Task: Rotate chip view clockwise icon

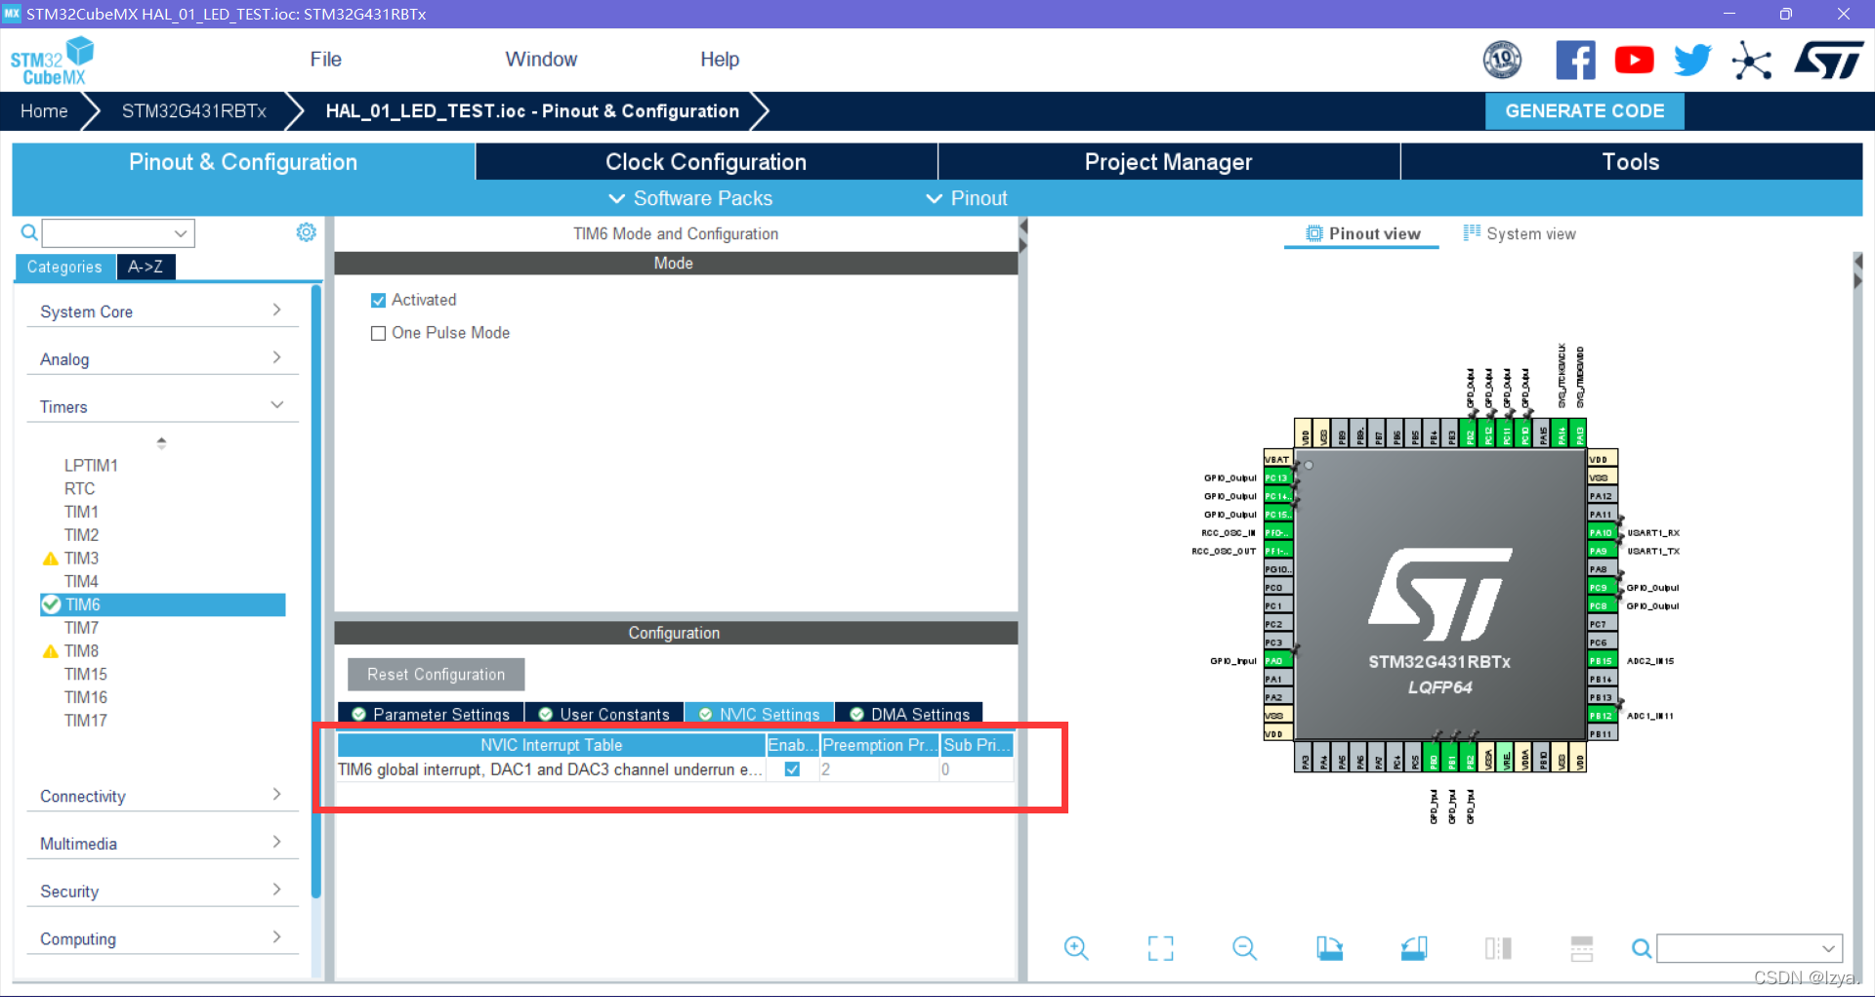Action: coord(1329,948)
